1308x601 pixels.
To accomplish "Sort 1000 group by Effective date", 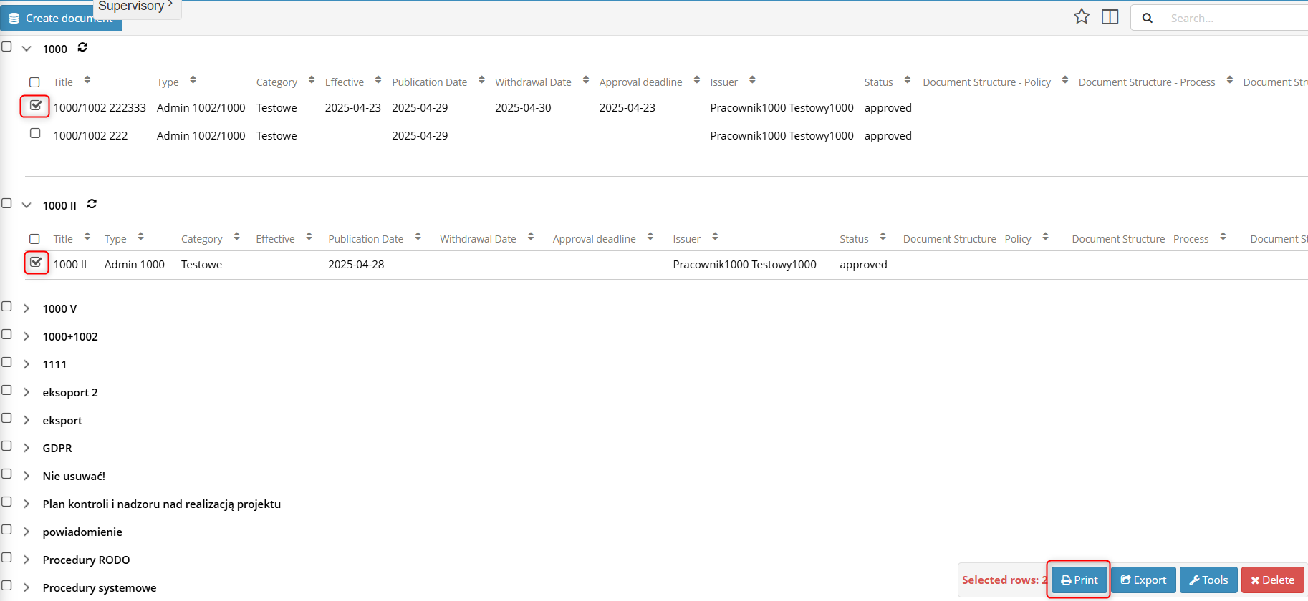I will coord(378,80).
